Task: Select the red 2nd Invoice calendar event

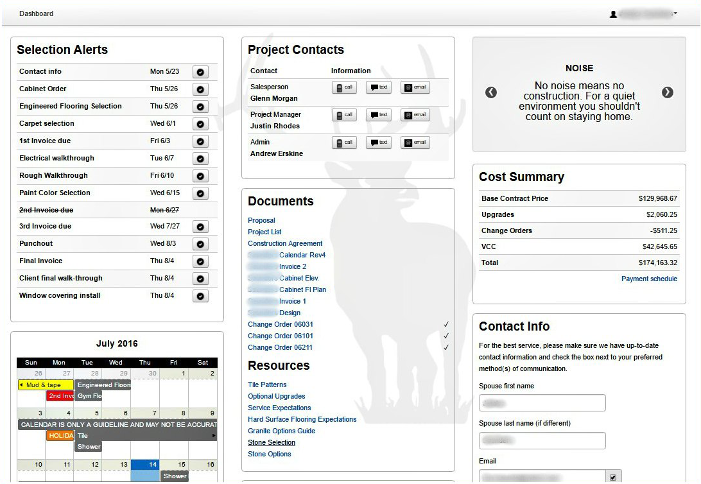Action: coord(60,396)
